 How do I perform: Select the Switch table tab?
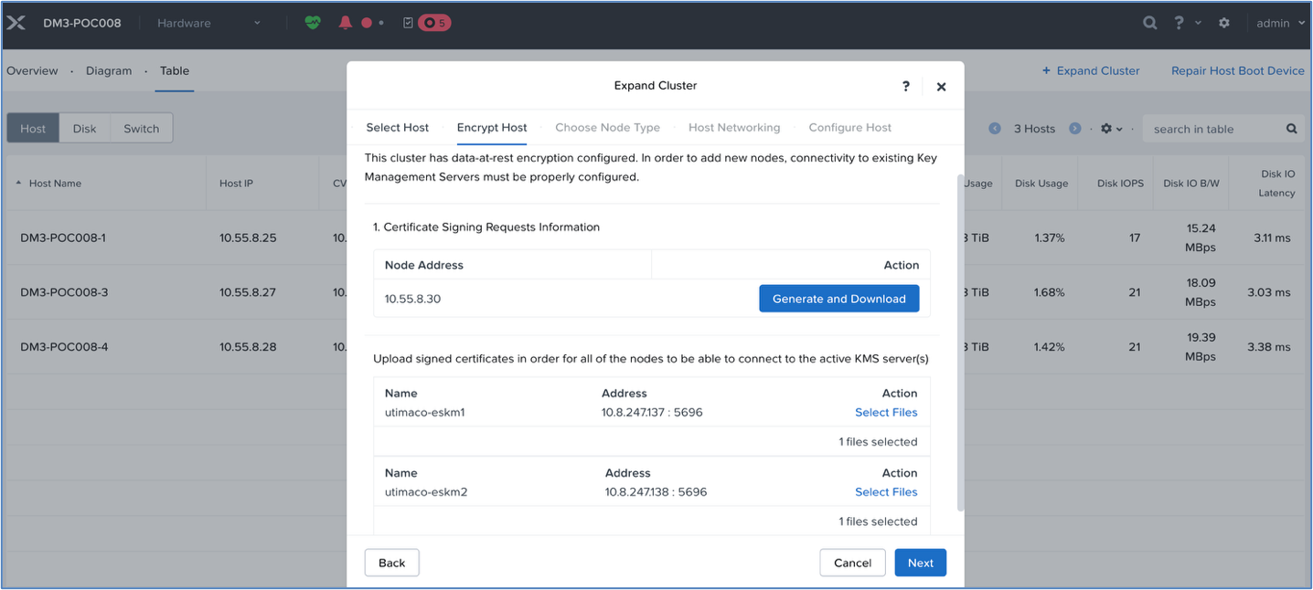point(142,129)
